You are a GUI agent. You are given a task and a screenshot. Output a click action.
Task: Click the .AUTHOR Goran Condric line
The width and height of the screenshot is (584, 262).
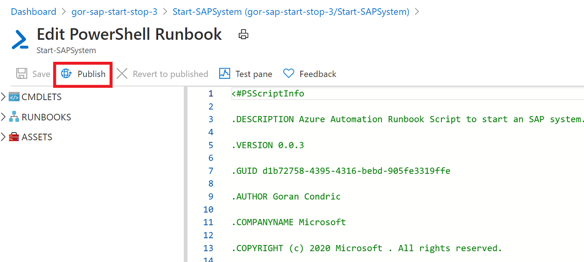pyautogui.click(x=286, y=196)
